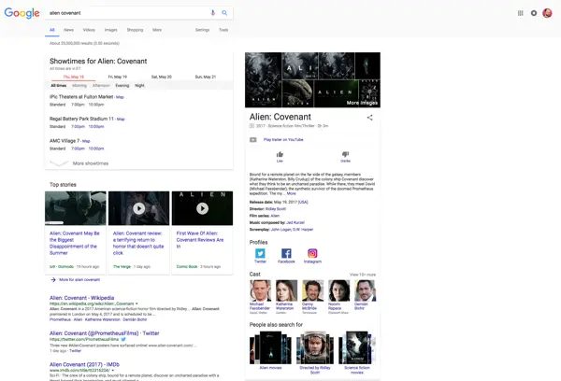Open Noomi Rapace cast thumbnail

(x=338, y=290)
